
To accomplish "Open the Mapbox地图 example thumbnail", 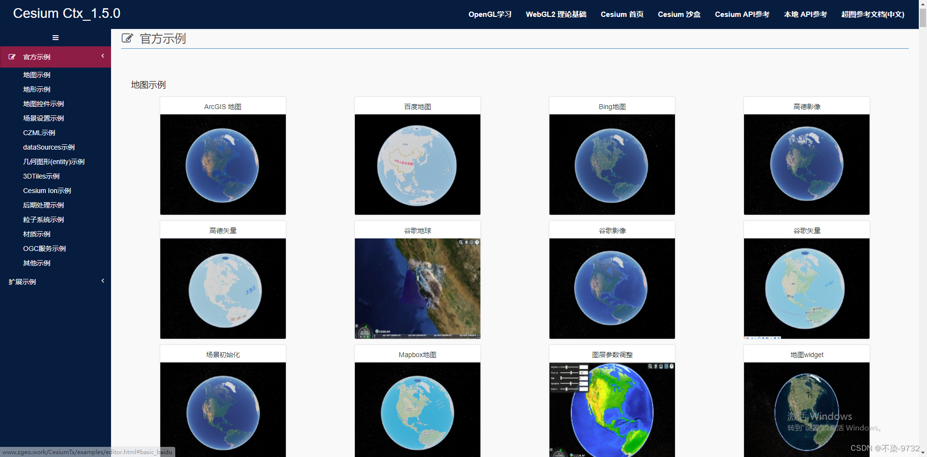I will 418,410.
